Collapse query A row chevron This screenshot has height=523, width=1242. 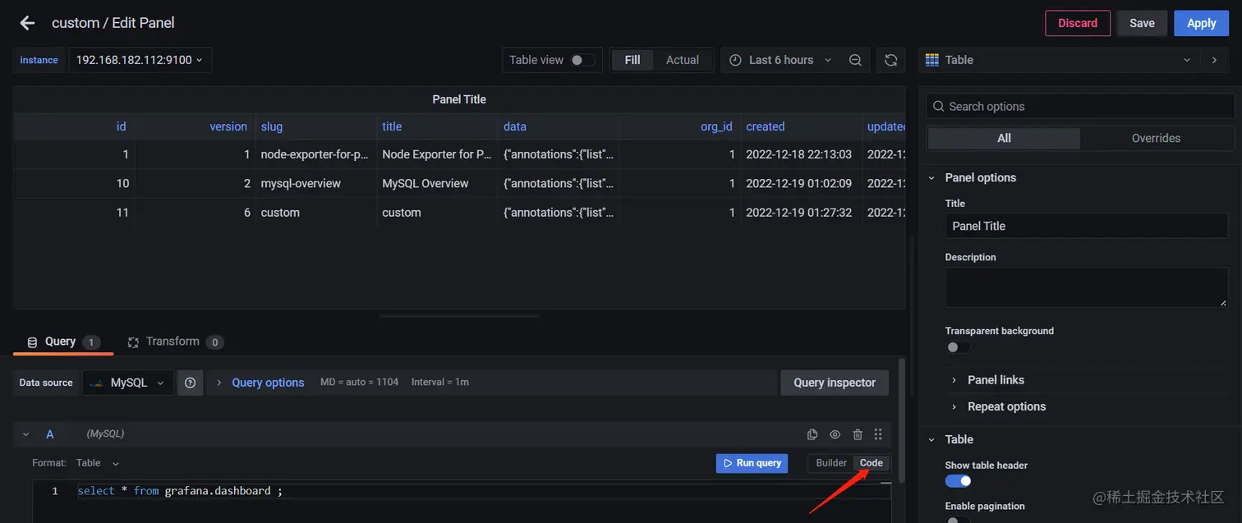coord(25,434)
